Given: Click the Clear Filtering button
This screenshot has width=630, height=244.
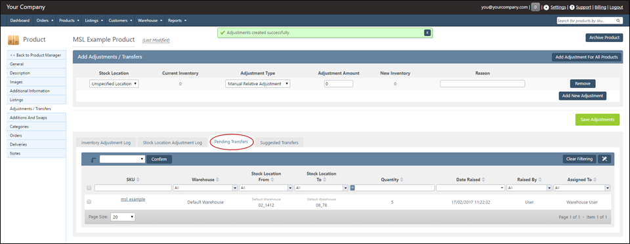Looking at the screenshot, I should click(x=579, y=159).
